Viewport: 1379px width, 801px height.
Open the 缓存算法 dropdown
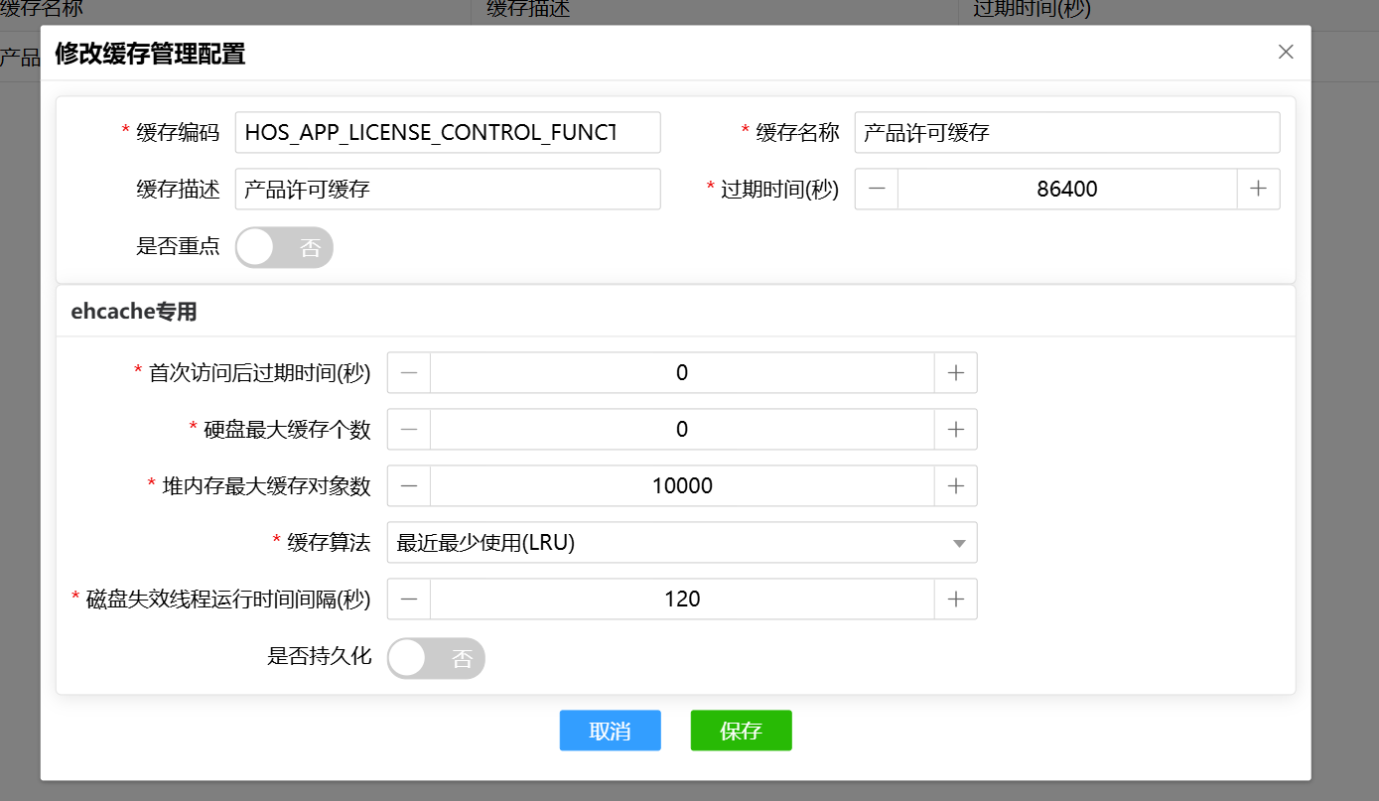(x=665, y=543)
